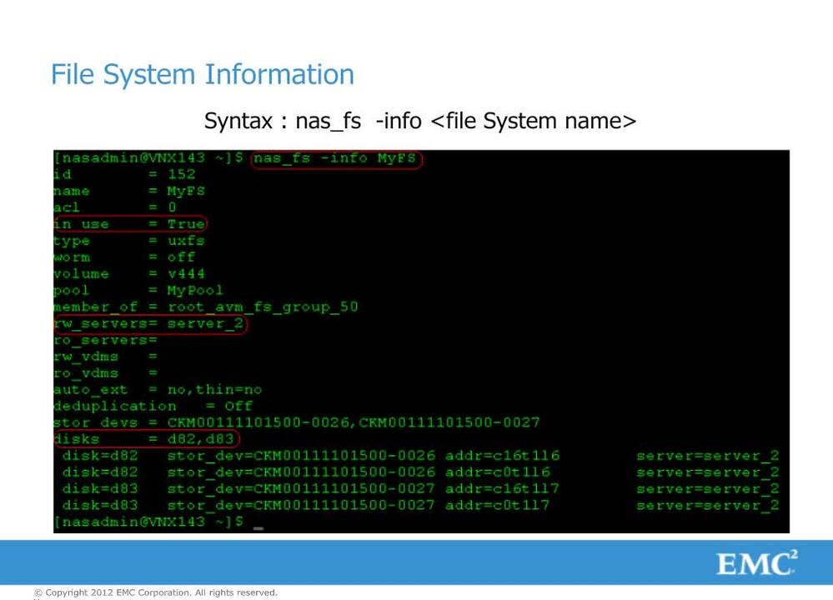Image resolution: width=833 pixels, height=600 pixels.
Task: Click the volume = v444 line
Action: 129,273
